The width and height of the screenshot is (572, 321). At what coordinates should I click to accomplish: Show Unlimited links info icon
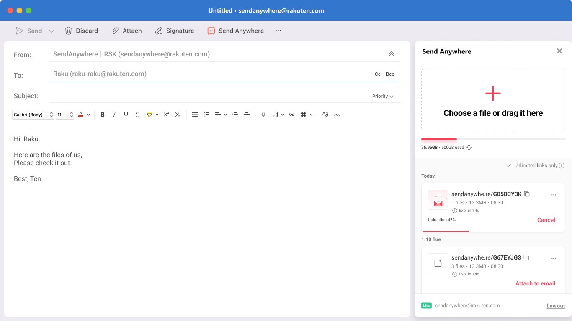pos(562,166)
